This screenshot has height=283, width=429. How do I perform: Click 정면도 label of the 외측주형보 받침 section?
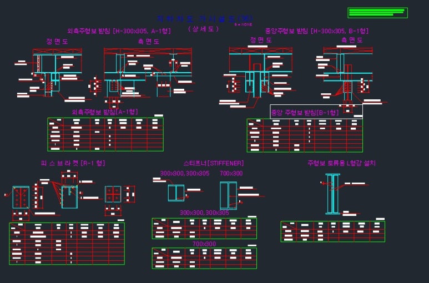57,41
